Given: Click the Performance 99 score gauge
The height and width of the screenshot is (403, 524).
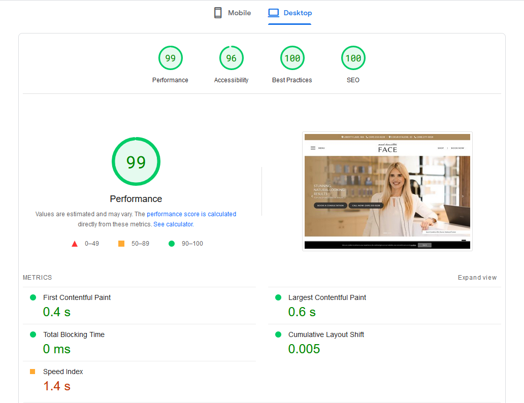Looking at the screenshot, I should click(170, 58).
